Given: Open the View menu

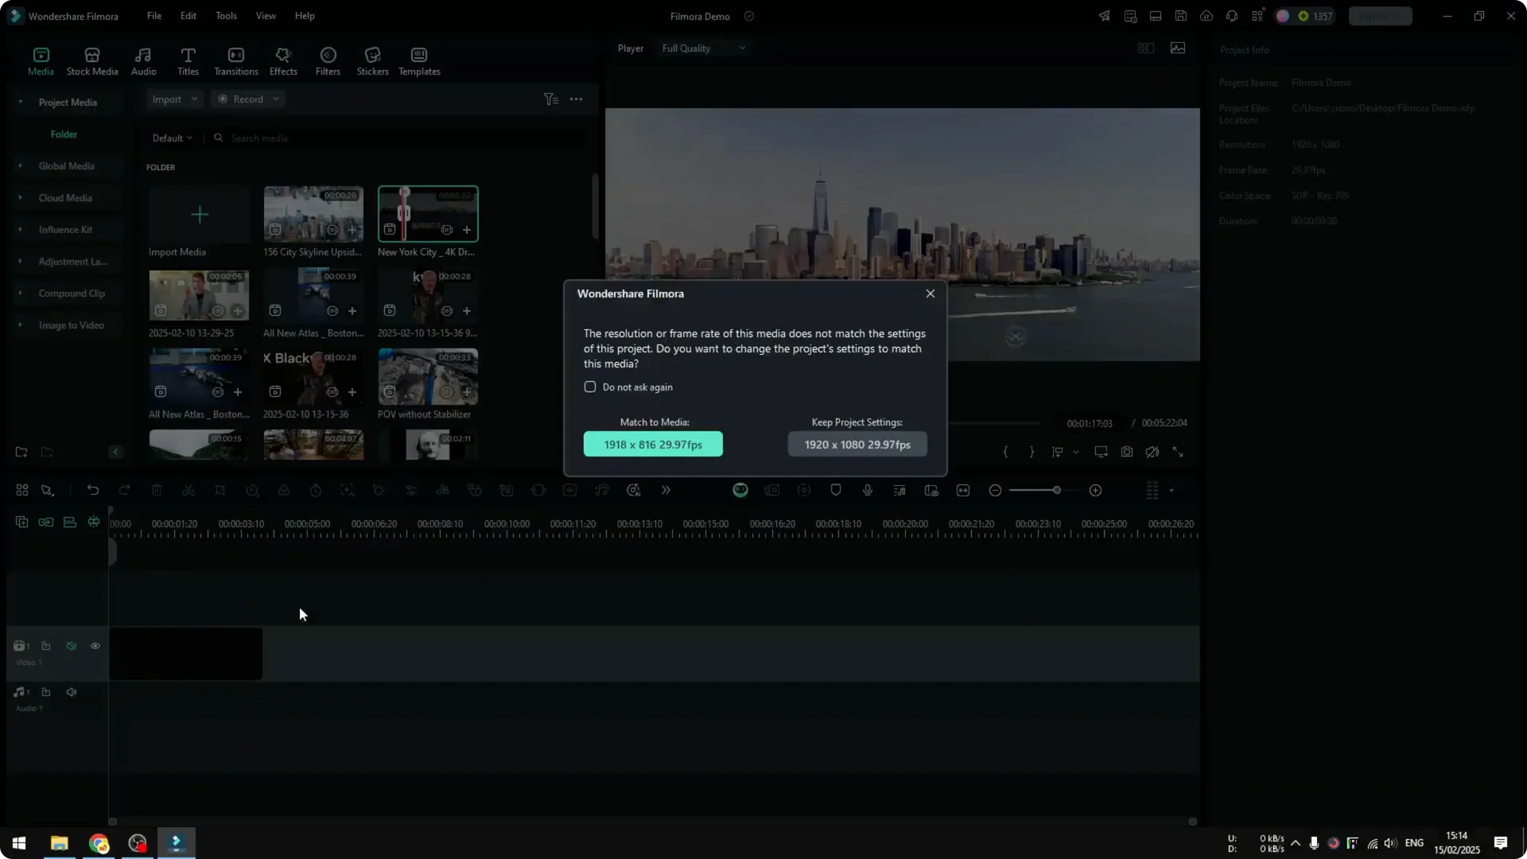Looking at the screenshot, I should 266,16.
